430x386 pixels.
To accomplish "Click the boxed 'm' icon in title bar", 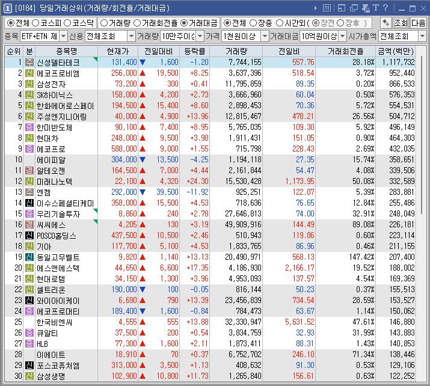I will point(327,8).
